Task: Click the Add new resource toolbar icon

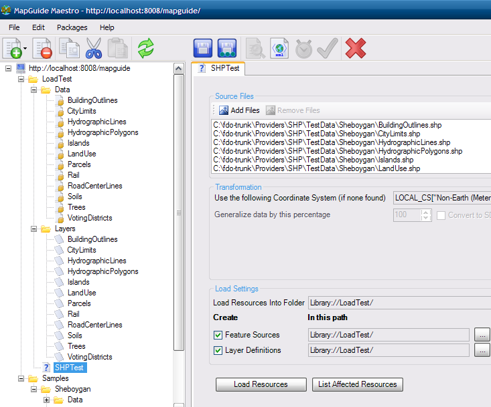Action: [13, 48]
